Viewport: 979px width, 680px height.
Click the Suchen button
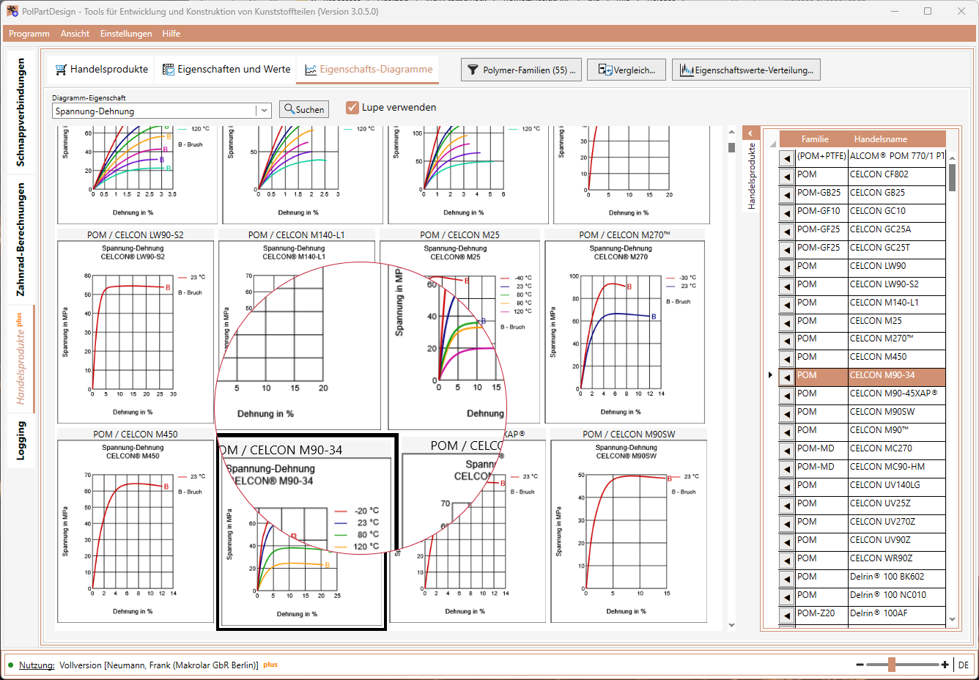click(x=304, y=109)
